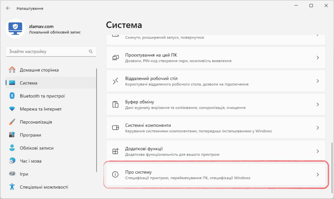Open the zlamav.com account avatar
The width and height of the screenshot is (334, 199).
(16, 29)
